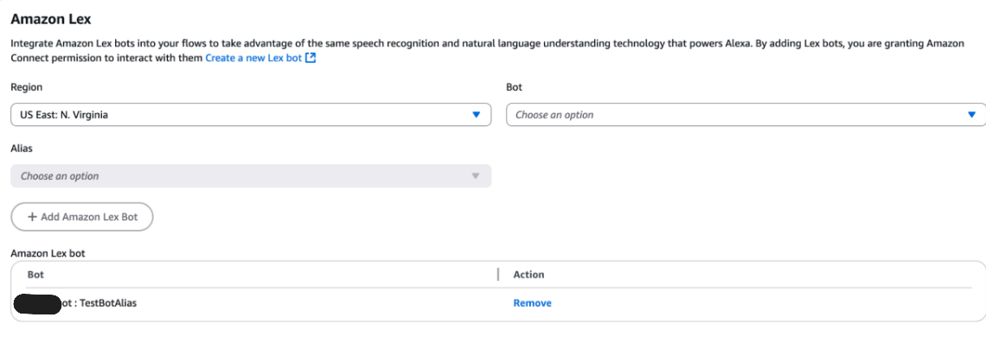986x349 pixels.
Task: Click the Region field label
Action: 27,88
